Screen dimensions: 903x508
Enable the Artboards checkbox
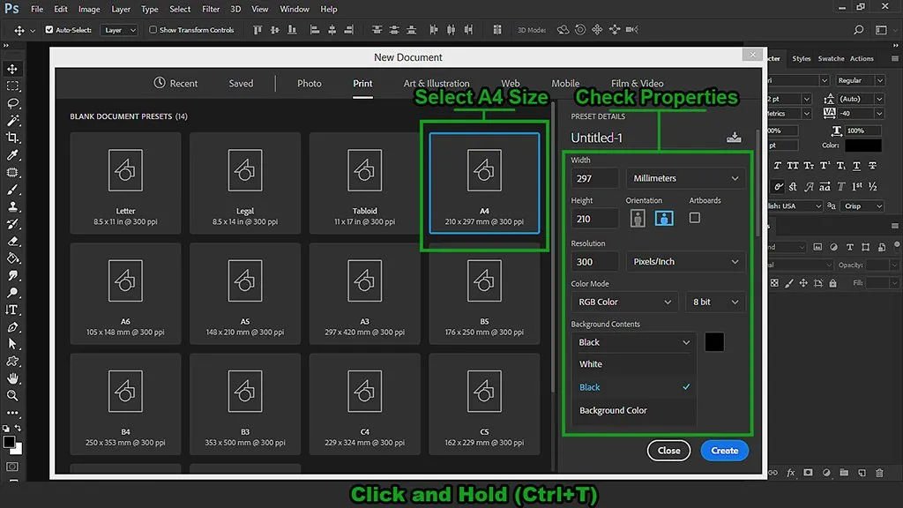pyautogui.click(x=695, y=218)
